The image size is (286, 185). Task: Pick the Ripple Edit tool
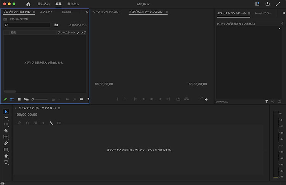(6, 124)
